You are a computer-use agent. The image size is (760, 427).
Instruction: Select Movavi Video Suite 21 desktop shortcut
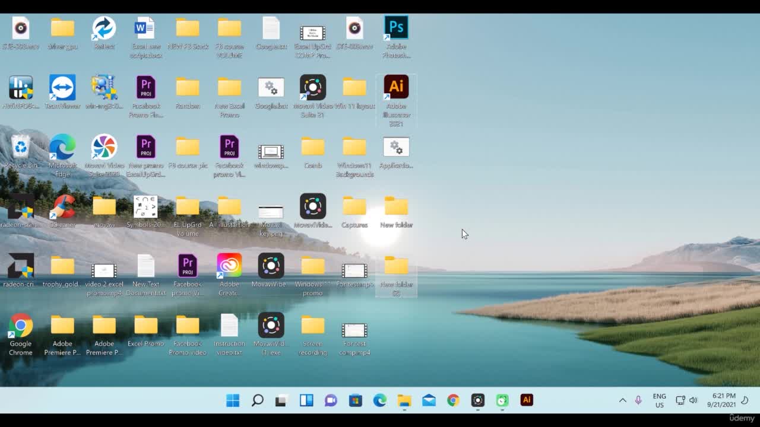pyautogui.click(x=312, y=96)
